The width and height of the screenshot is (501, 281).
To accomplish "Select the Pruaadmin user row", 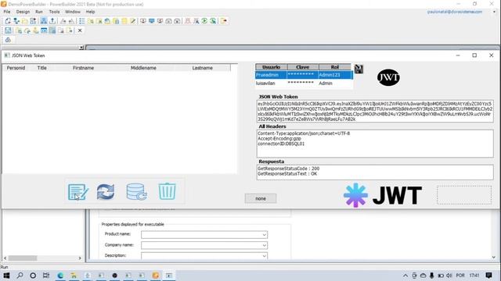I will coord(304,75).
